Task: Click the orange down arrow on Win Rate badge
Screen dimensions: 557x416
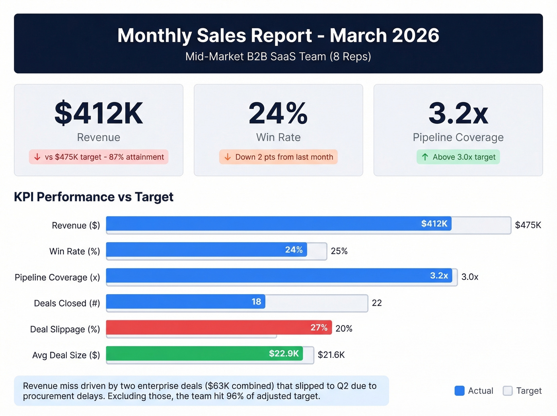Action: [x=228, y=157]
